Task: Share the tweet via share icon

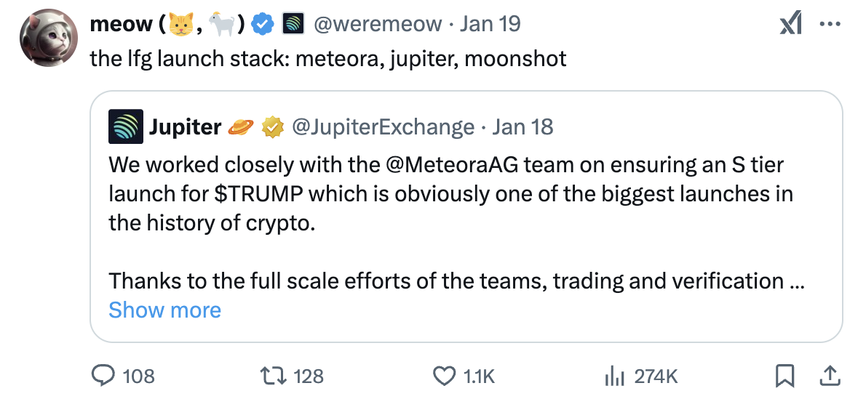Action: tap(828, 376)
